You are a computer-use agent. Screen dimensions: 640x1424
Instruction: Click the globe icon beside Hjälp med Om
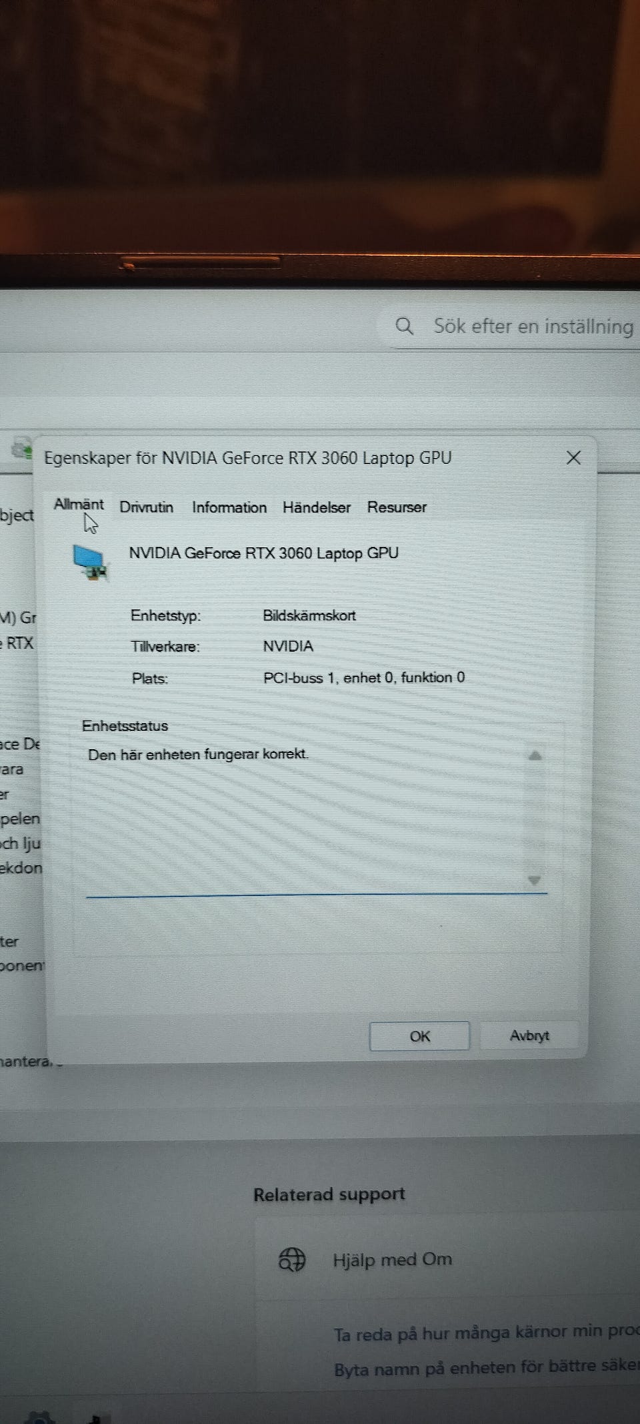coord(291,1260)
